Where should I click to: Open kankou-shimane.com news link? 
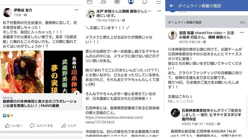click(114, 120)
